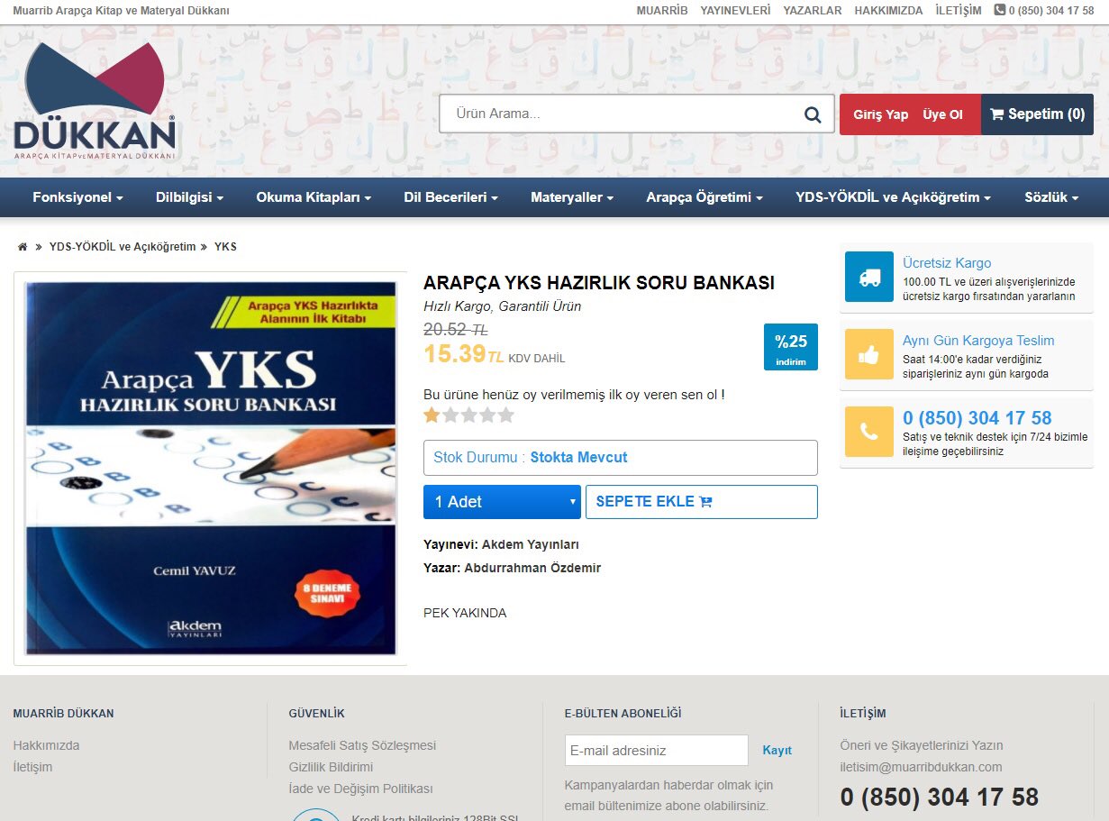Click the Üye Ol button
Viewport: 1109px width, 821px height.
click(x=942, y=114)
